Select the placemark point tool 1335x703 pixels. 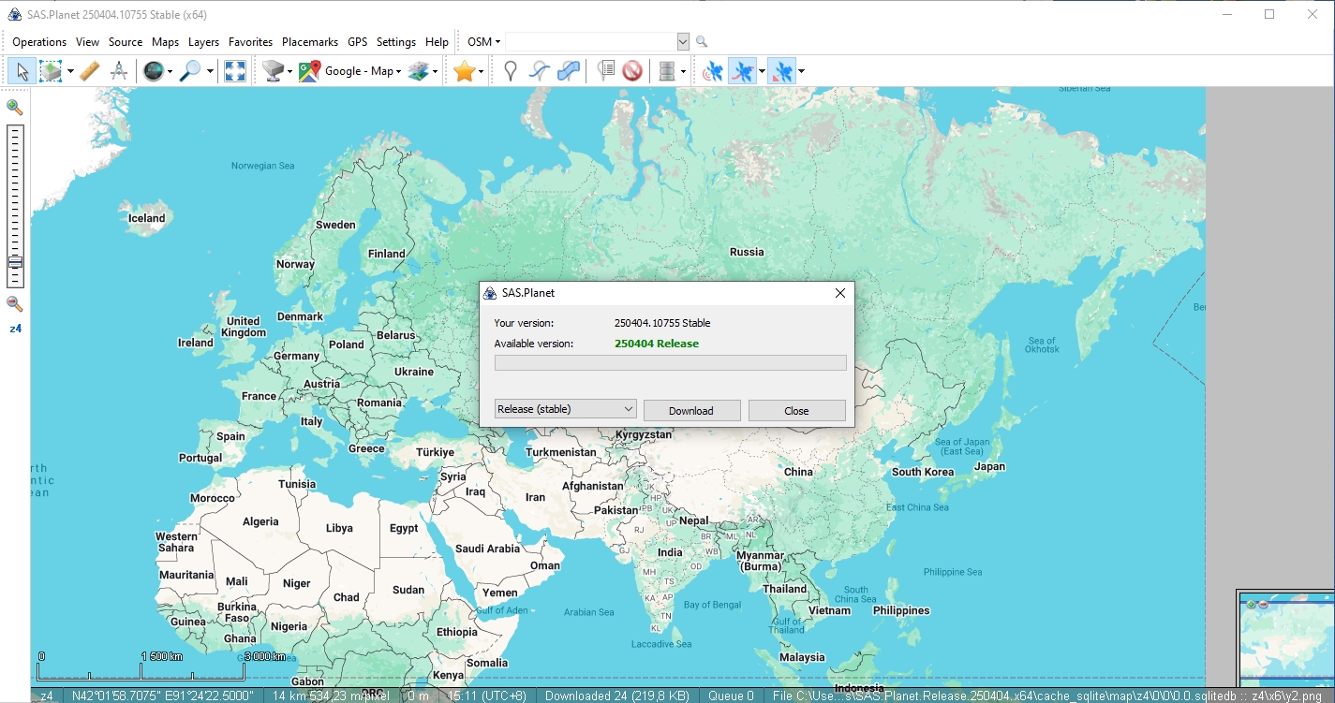pos(509,70)
